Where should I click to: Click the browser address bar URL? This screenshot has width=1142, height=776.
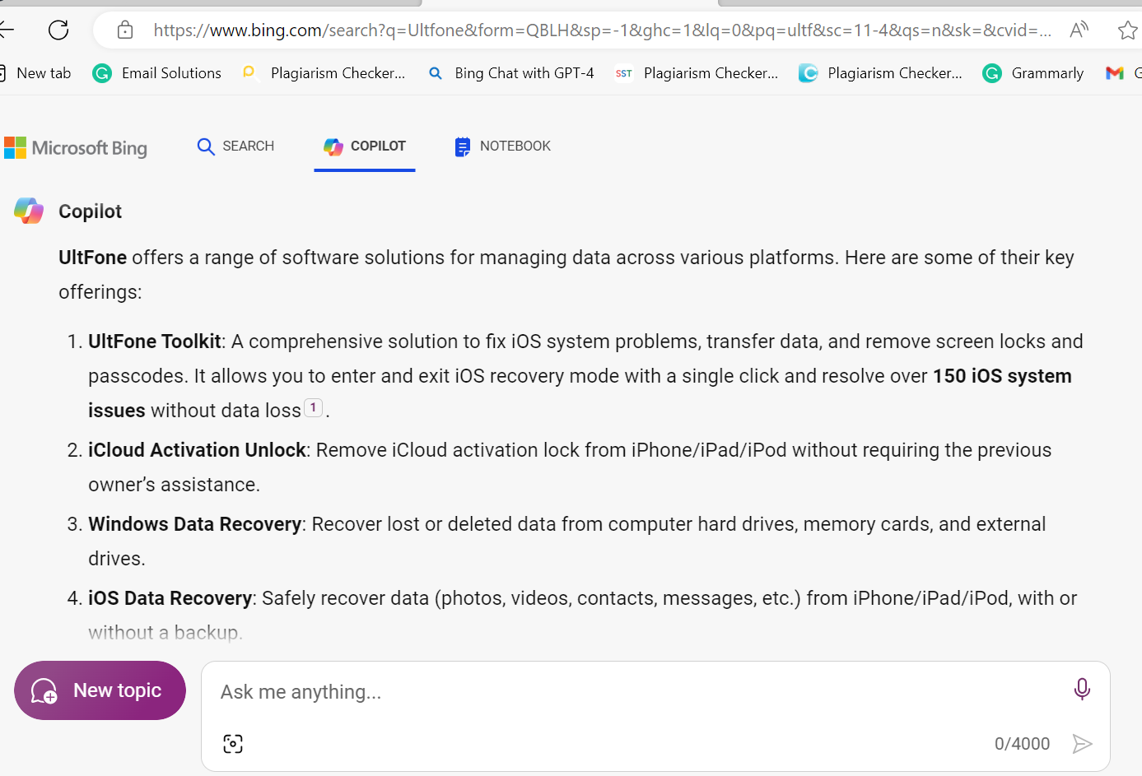pyautogui.click(x=601, y=30)
